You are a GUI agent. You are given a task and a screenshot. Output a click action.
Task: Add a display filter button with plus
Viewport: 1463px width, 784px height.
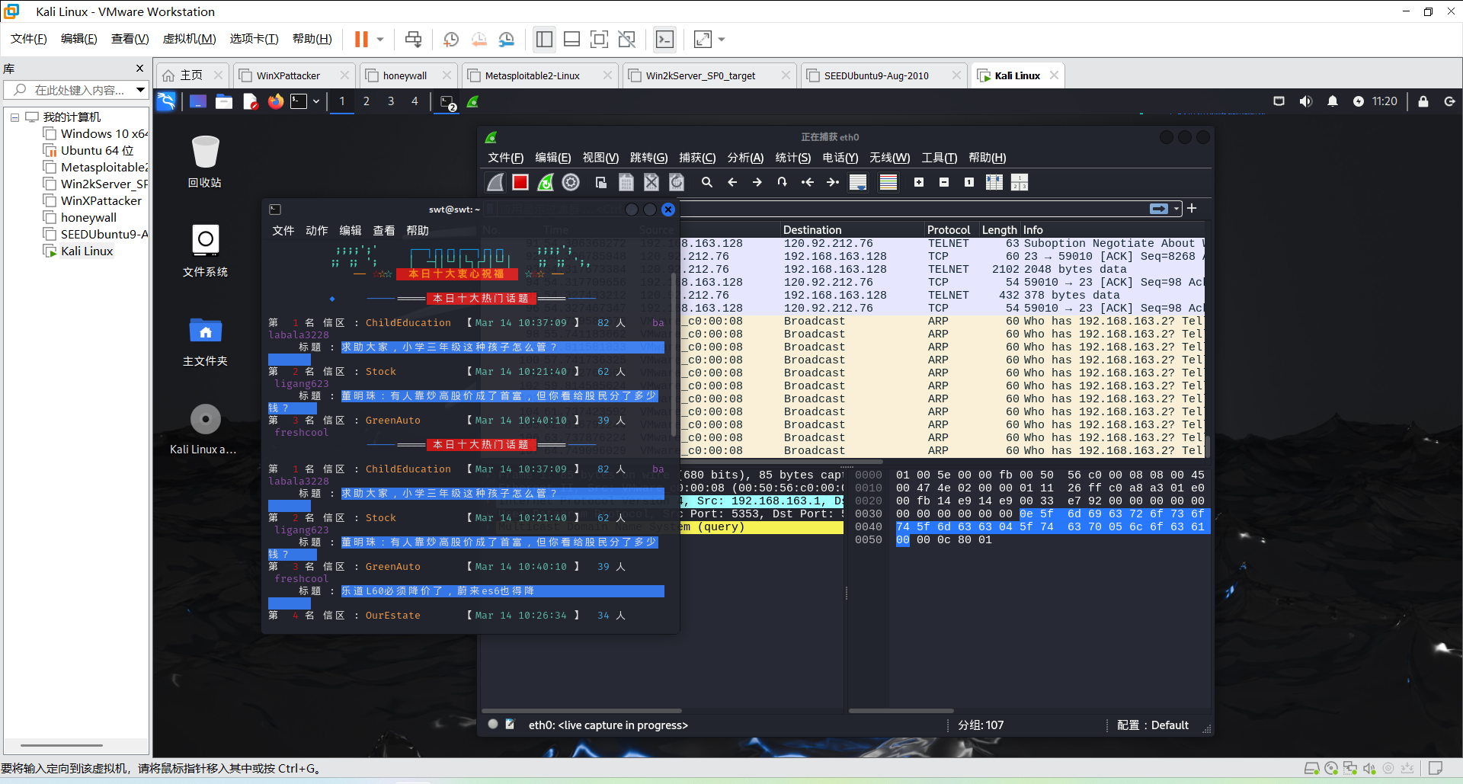pyautogui.click(x=1192, y=208)
